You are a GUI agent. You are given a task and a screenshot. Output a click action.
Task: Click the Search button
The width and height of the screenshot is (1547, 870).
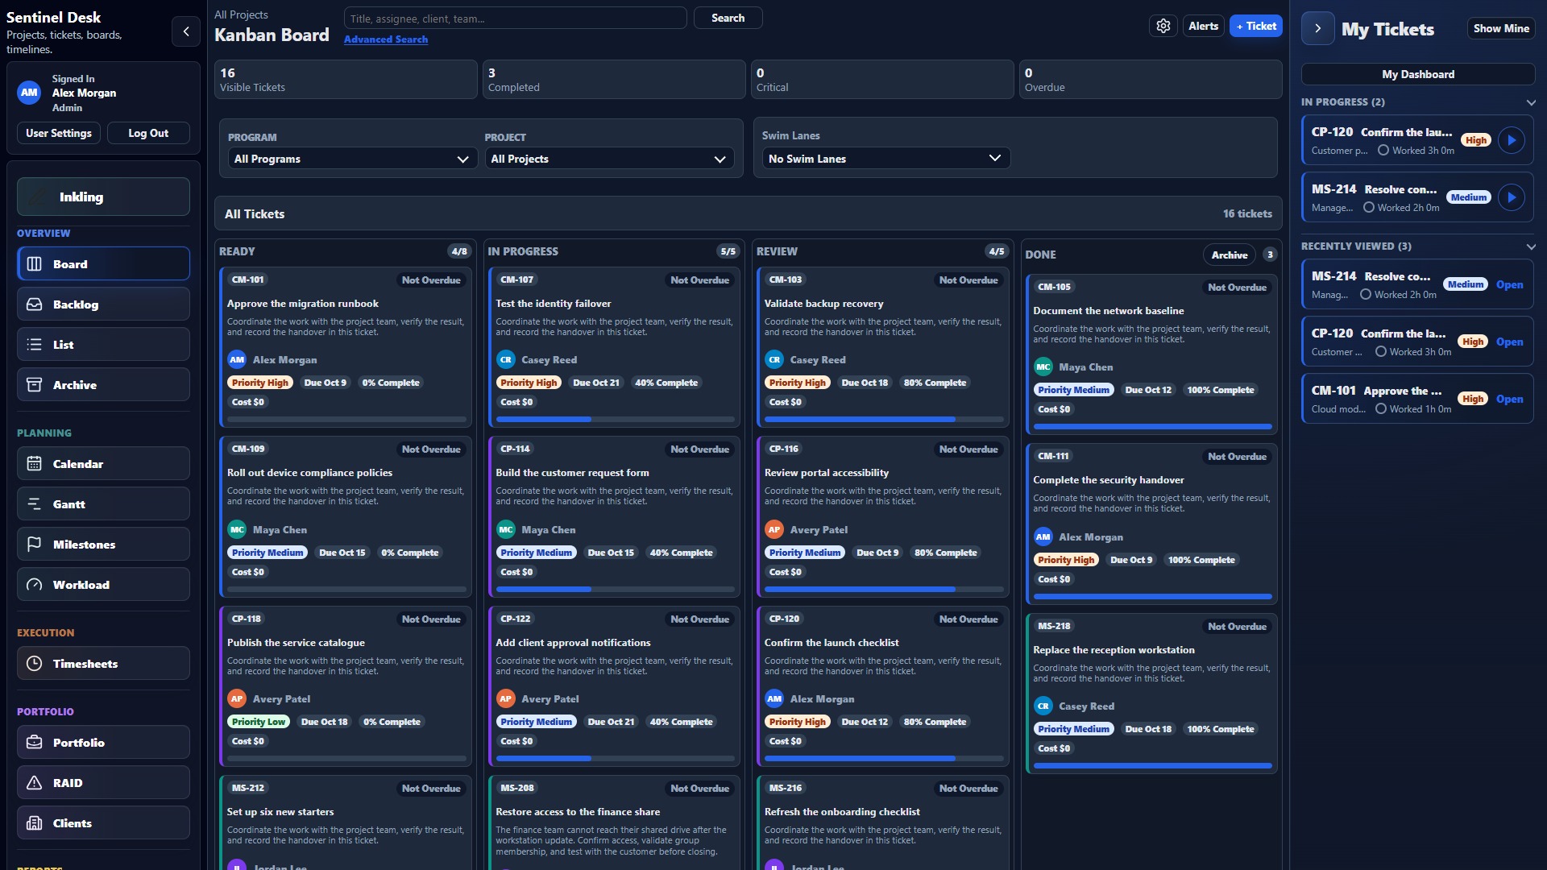728,18
